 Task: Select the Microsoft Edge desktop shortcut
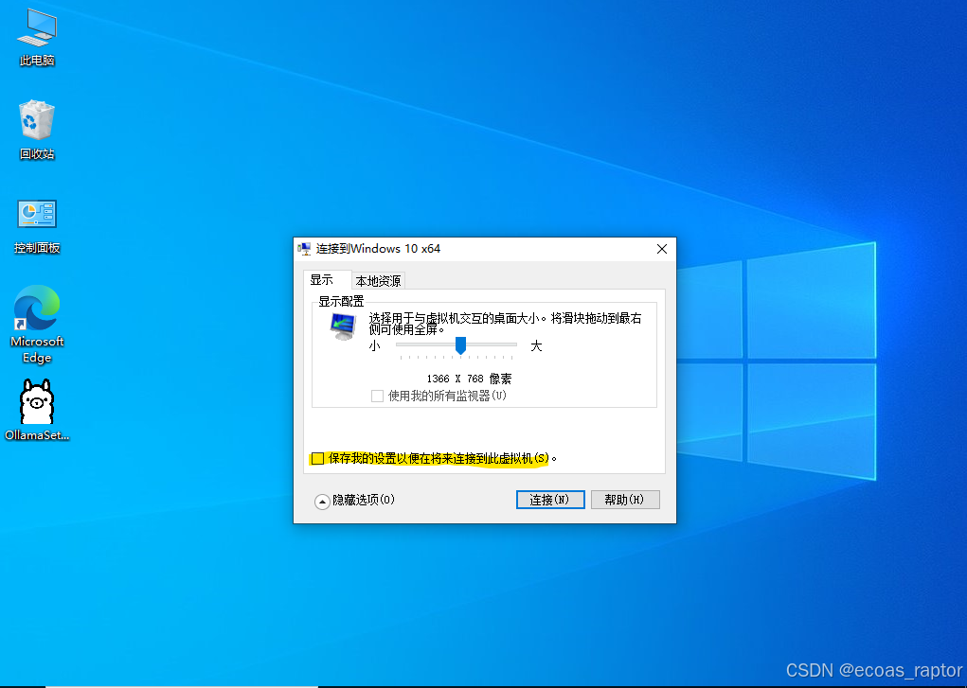pos(37,324)
